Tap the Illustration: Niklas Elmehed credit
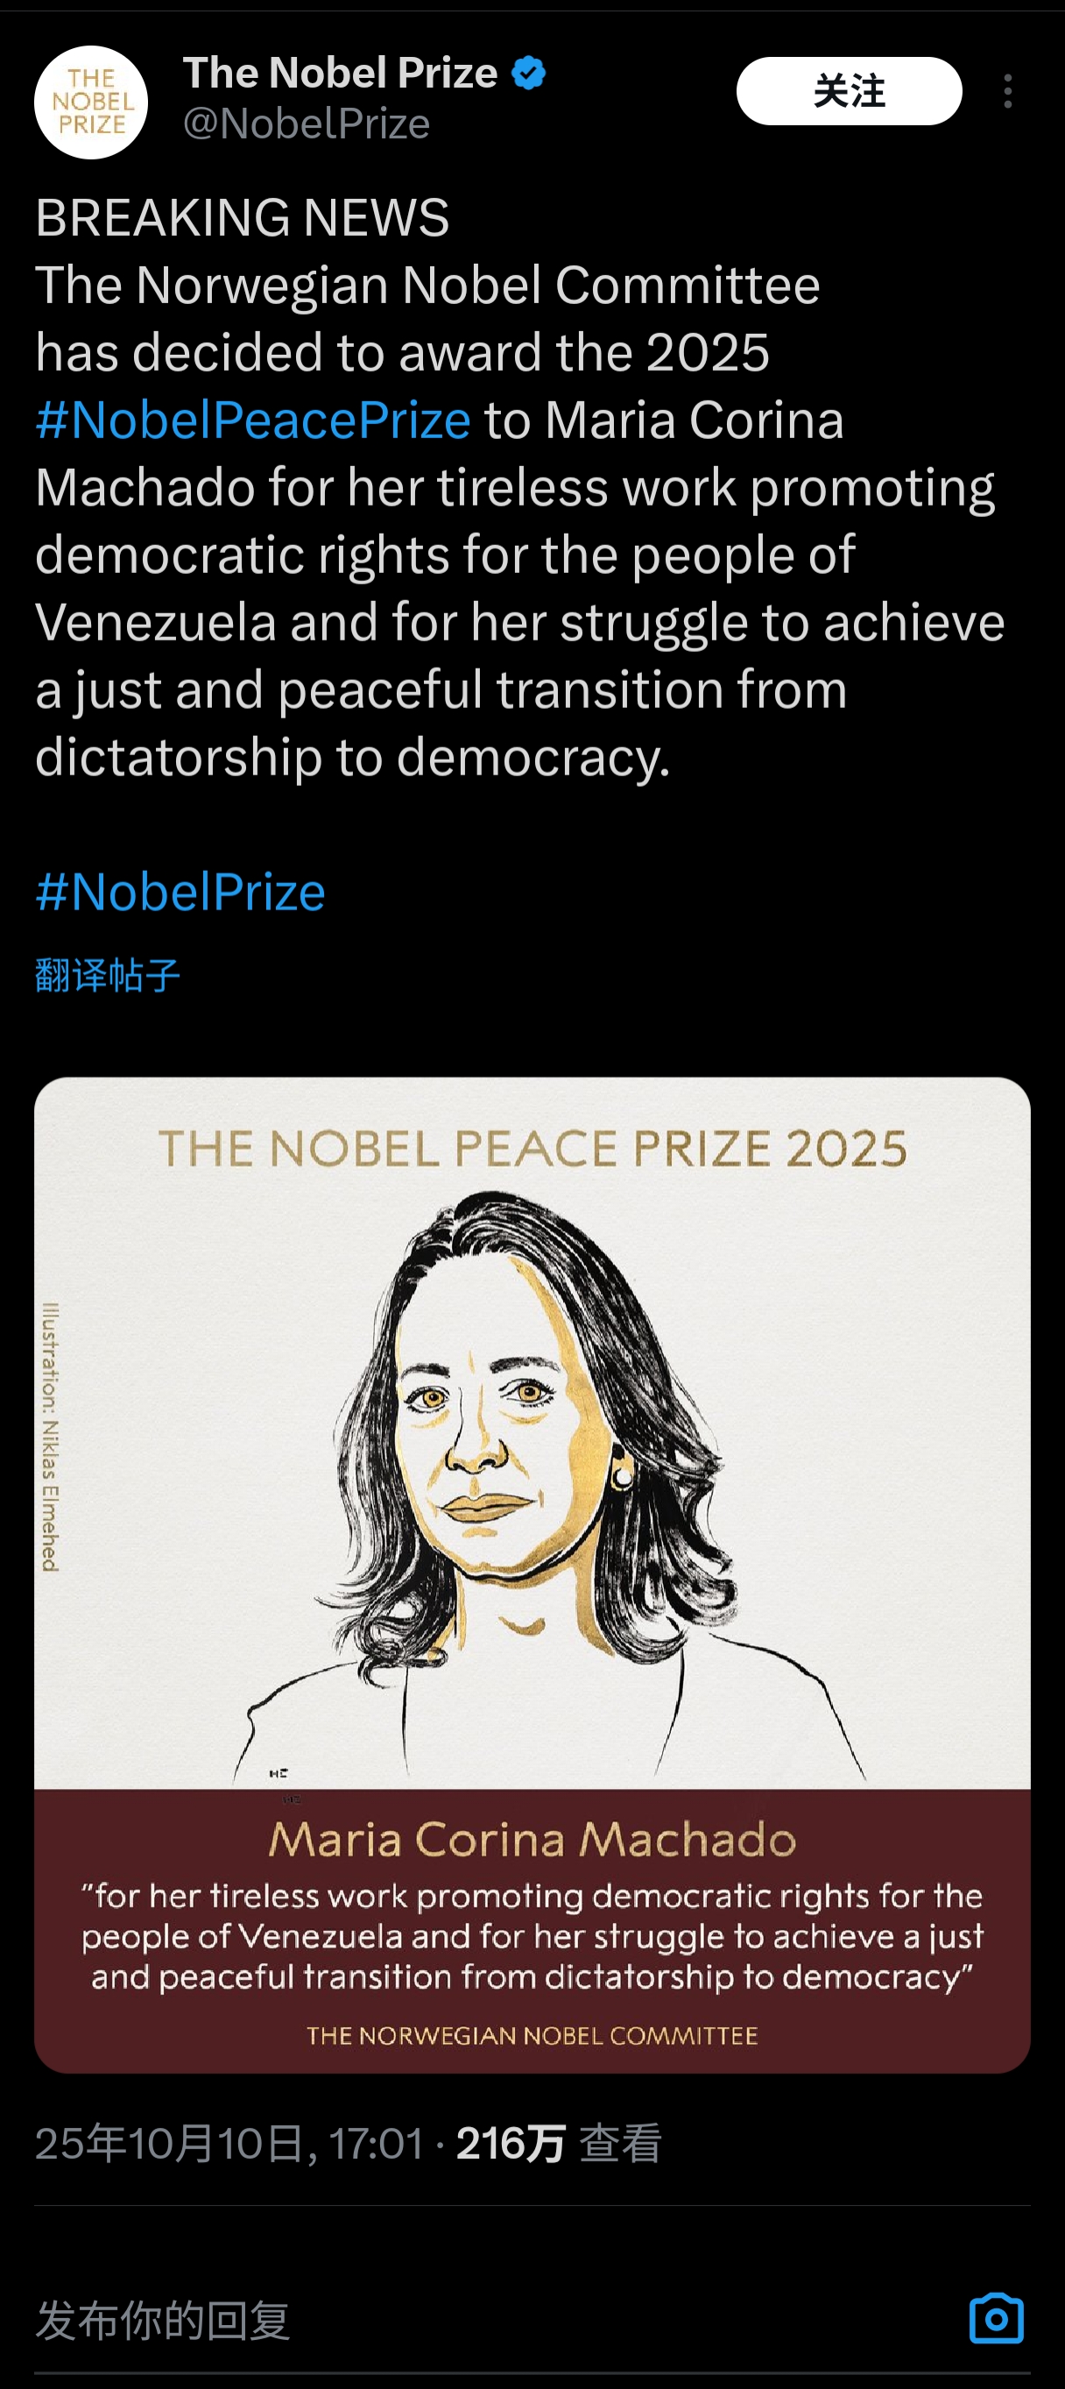1065x2389 pixels. (x=51, y=1437)
